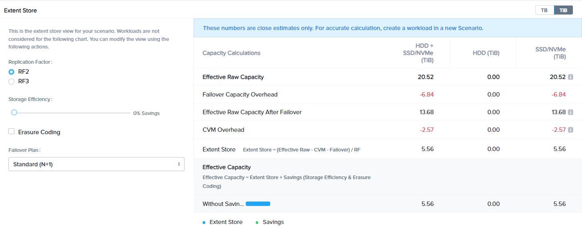Click the Extent Store legend label
582x228 pixels.
point(226,222)
